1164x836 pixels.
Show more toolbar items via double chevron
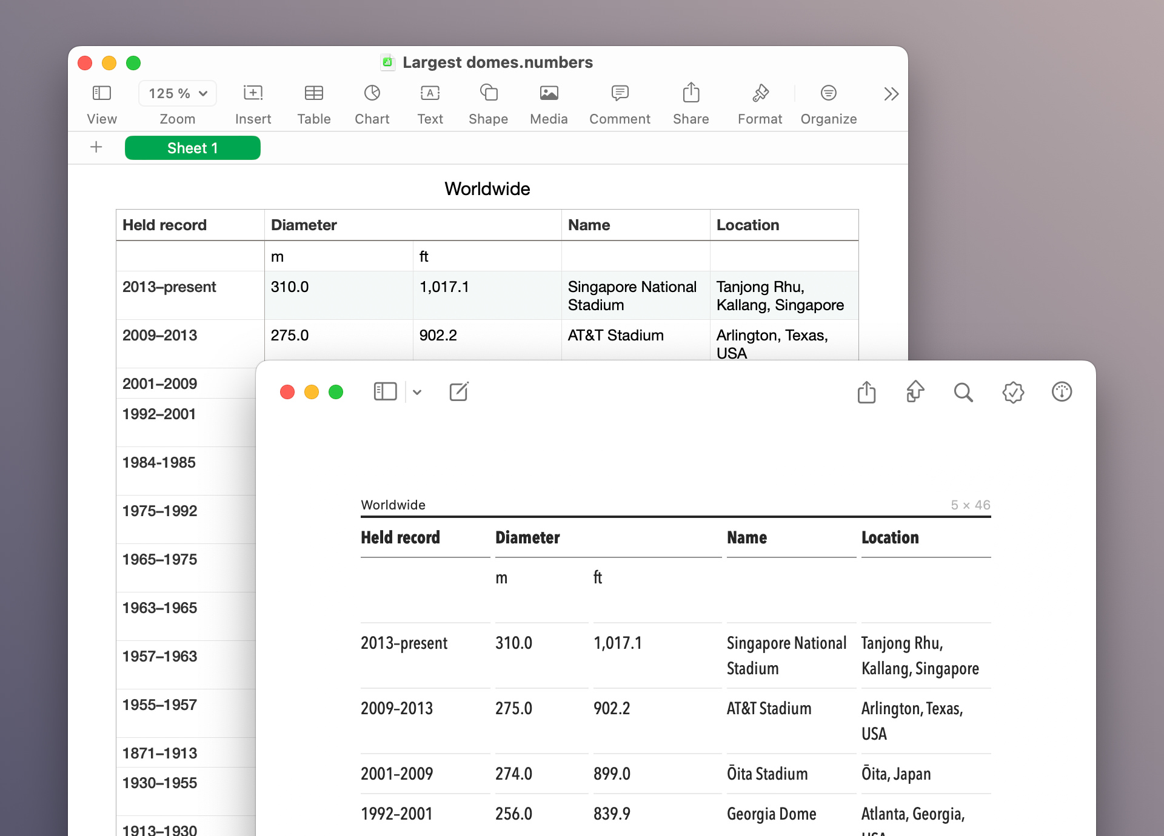pos(891,94)
